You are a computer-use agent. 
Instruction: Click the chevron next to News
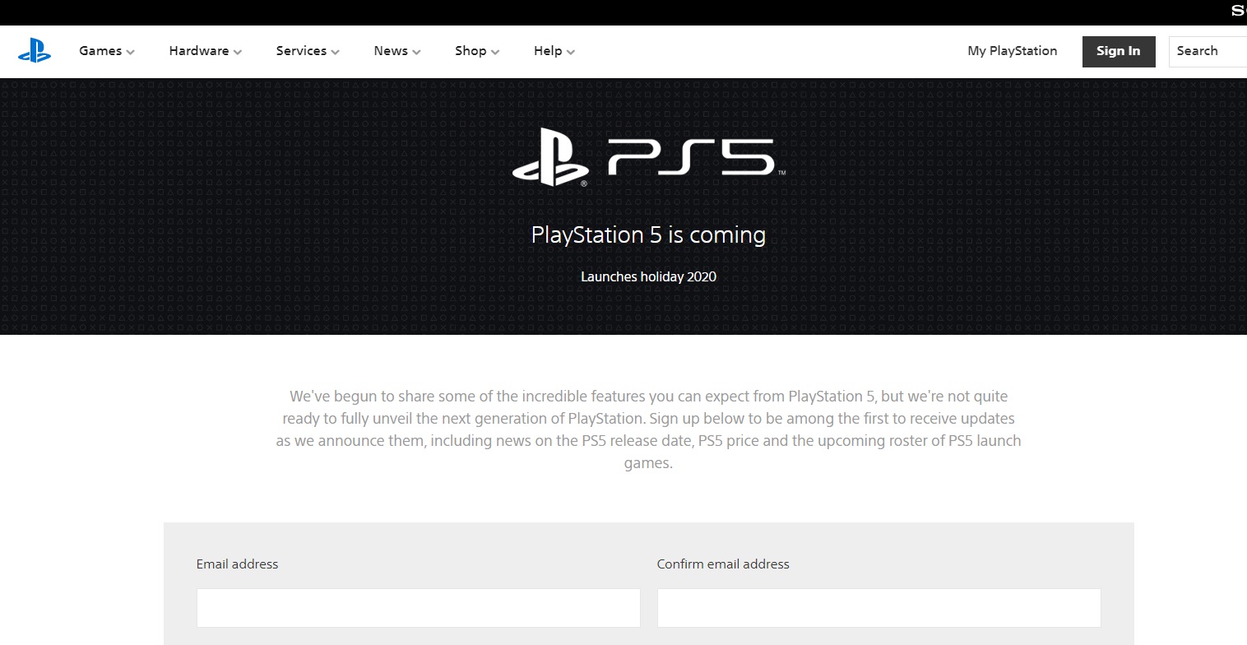click(x=416, y=52)
